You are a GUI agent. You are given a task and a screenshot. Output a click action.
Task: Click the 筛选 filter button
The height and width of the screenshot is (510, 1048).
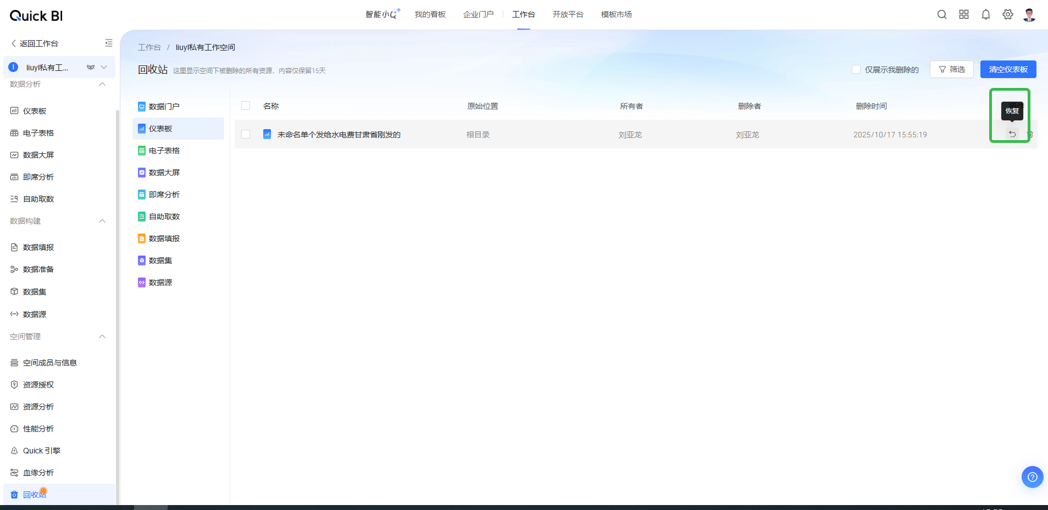point(951,69)
